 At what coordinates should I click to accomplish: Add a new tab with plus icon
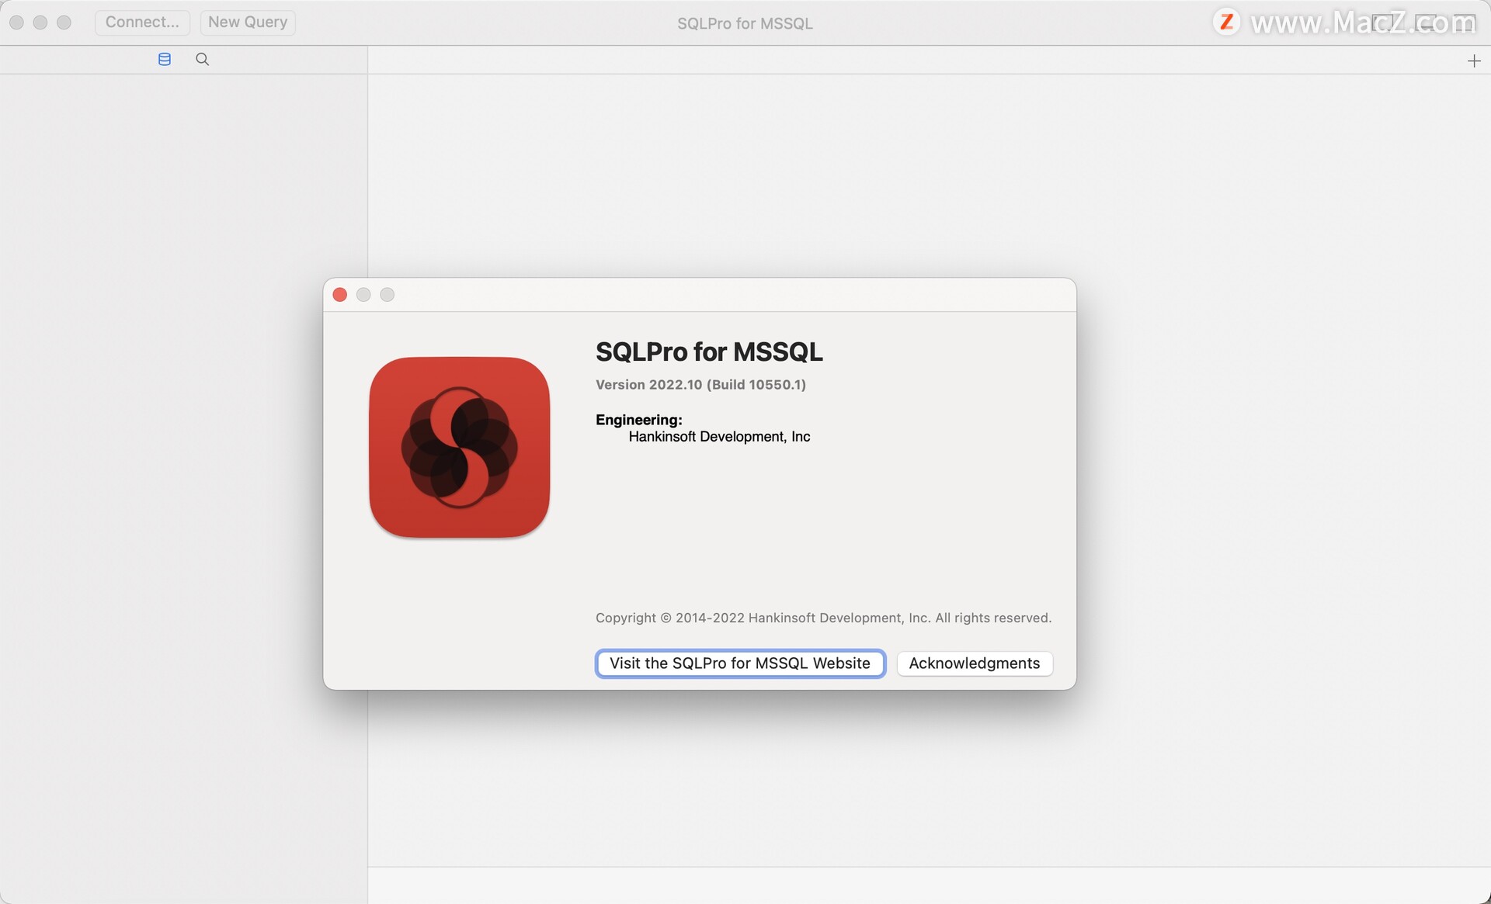tap(1474, 61)
